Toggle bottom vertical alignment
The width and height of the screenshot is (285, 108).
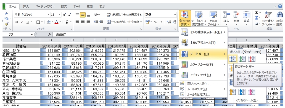pos(88,15)
